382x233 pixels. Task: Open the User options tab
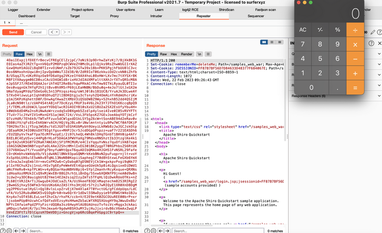[125, 10]
